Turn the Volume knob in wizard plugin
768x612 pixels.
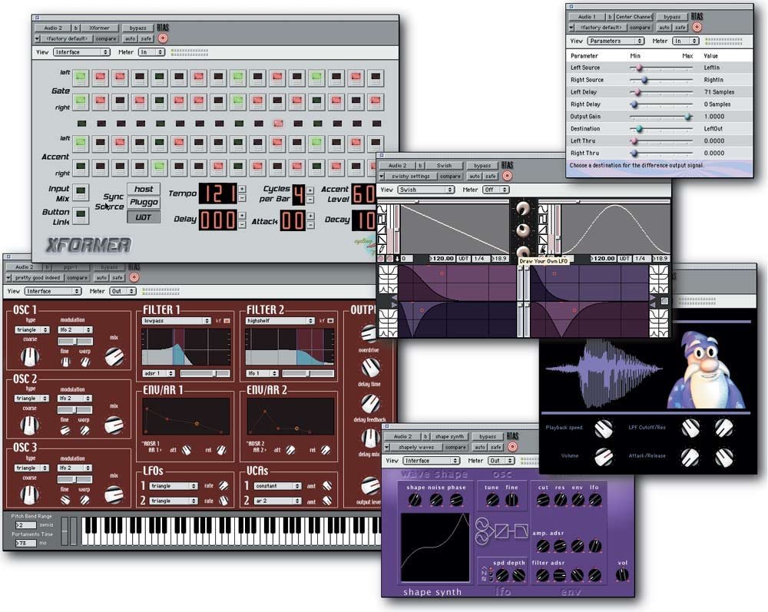pyautogui.click(x=603, y=457)
